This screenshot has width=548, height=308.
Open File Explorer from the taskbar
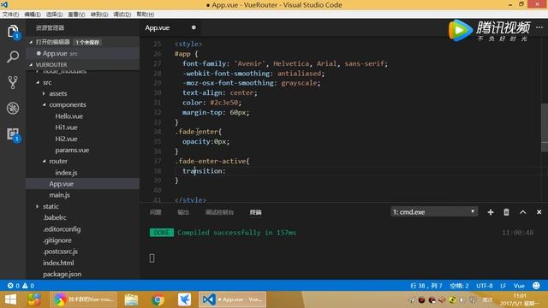coord(131,299)
